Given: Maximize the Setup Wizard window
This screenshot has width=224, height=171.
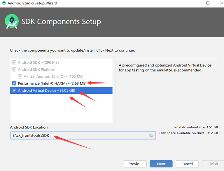Looking at the screenshot, I should click(208, 3).
